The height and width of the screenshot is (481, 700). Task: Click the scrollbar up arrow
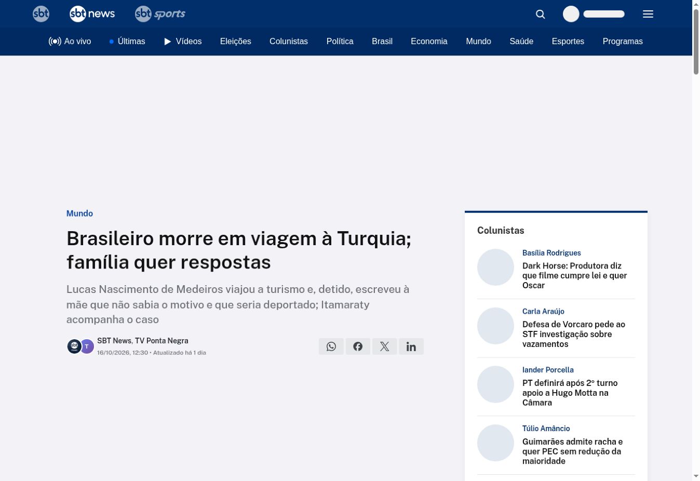[x=696, y=4]
